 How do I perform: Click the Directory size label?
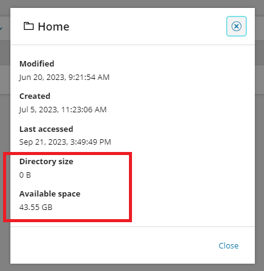tap(46, 162)
